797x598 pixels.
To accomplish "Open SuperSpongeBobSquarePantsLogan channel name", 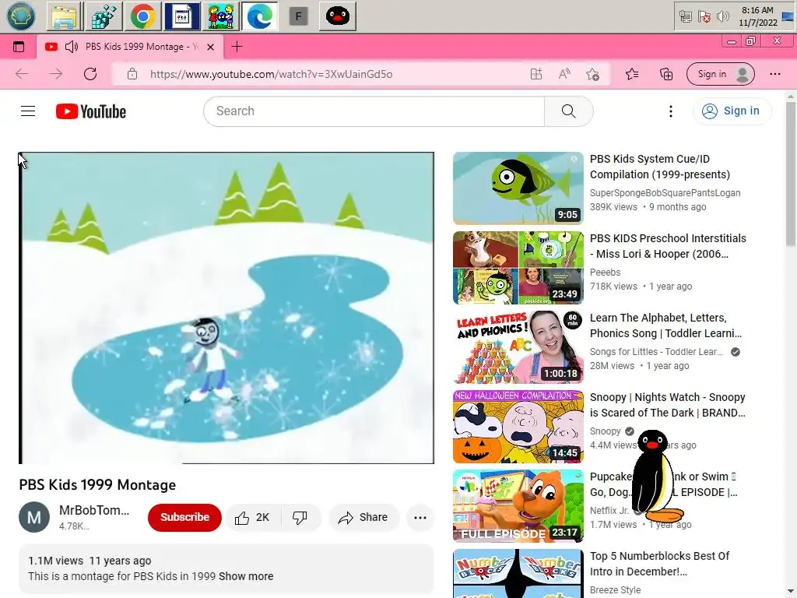I will point(665,193).
